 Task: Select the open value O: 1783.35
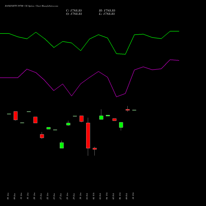(74, 14)
